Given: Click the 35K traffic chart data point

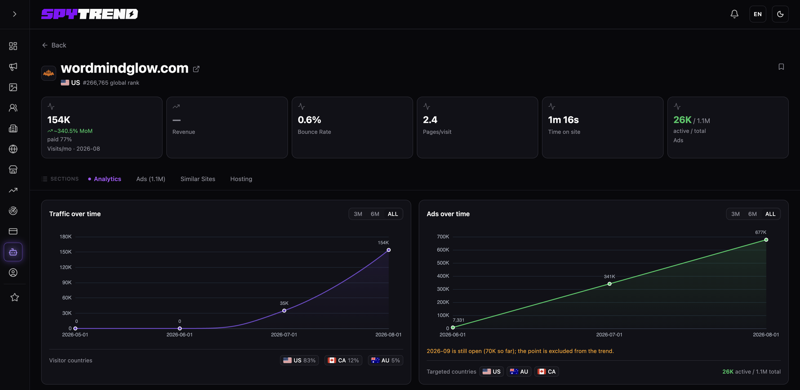Looking at the screenshot, I should pyautogui.click(x=284, y=311).
